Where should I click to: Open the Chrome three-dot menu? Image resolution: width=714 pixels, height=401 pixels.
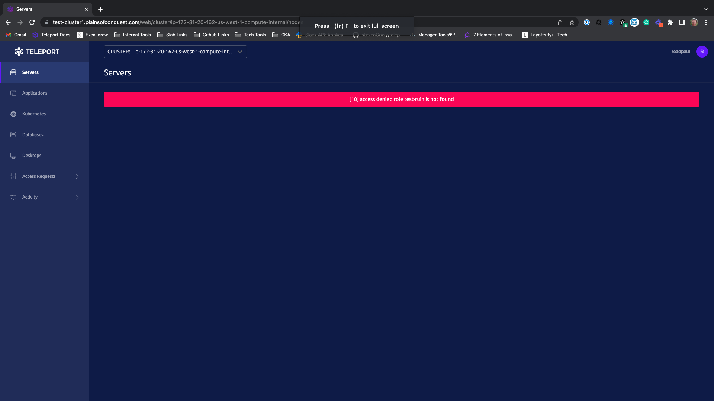(x=706, y=22)
